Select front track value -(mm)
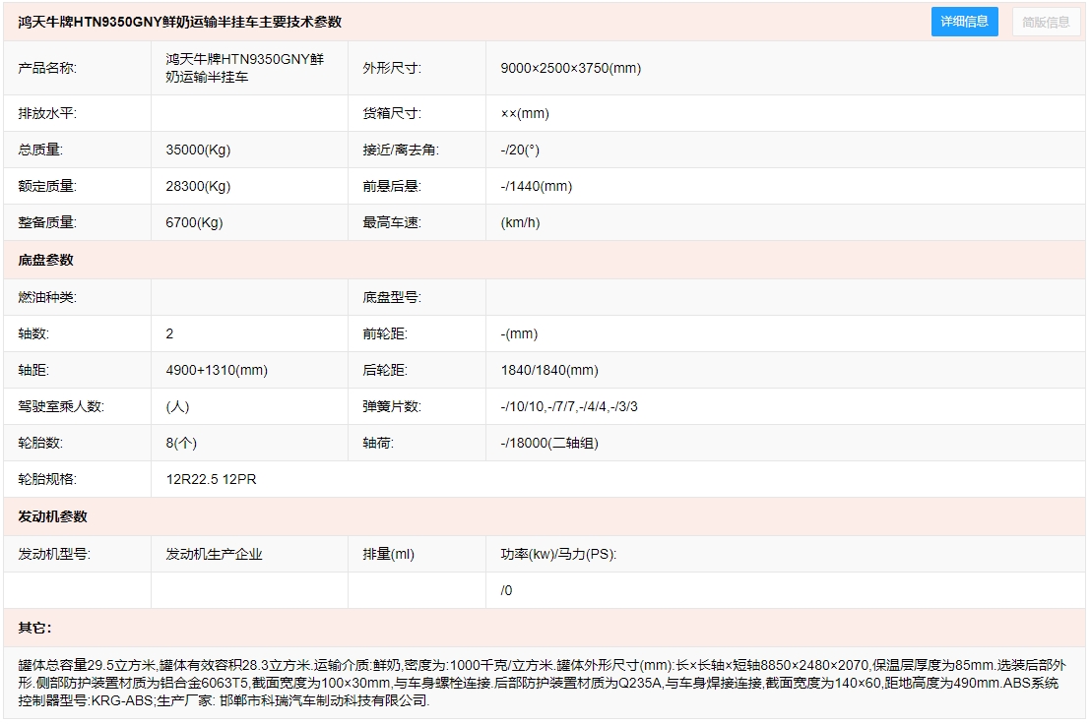Image resolution: width=1091 pixels, height=724 pixels. pos(519,333)
